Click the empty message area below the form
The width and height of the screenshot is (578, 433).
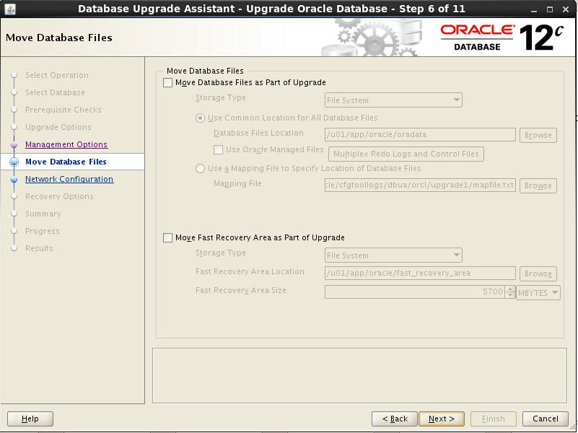point(359,375)
